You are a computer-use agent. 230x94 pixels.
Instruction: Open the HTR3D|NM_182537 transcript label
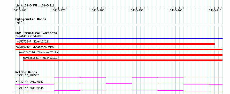click(27, 75)
